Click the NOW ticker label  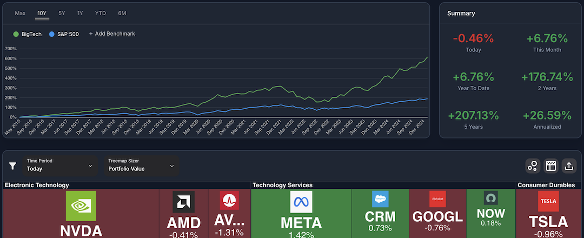491,213
